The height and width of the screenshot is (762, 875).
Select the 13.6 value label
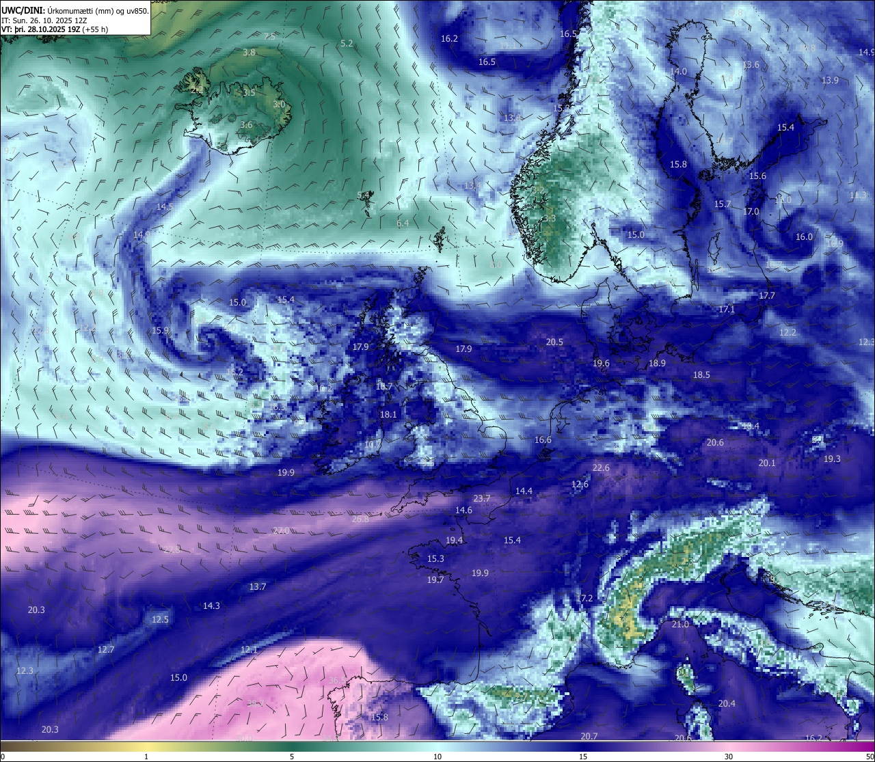(751, 64)
